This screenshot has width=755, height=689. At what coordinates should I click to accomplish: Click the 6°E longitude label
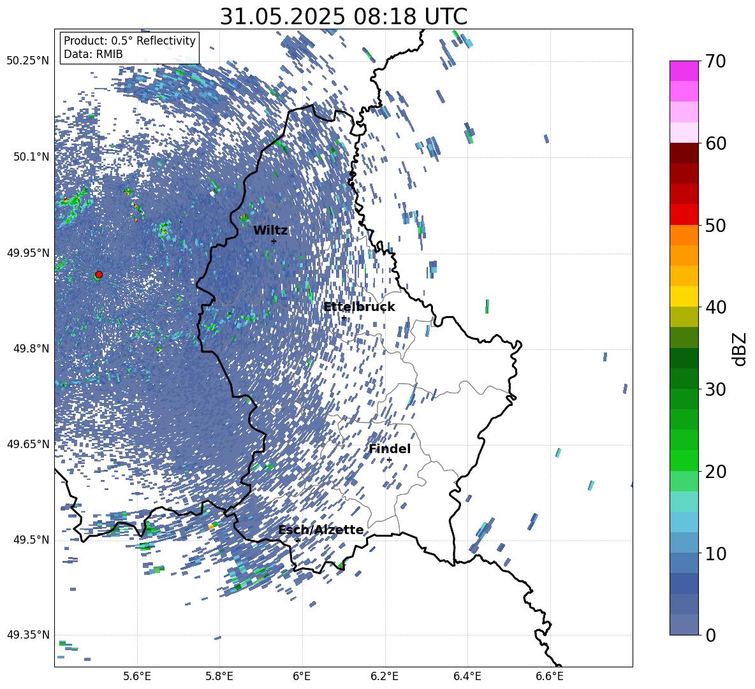coord(302,676)
